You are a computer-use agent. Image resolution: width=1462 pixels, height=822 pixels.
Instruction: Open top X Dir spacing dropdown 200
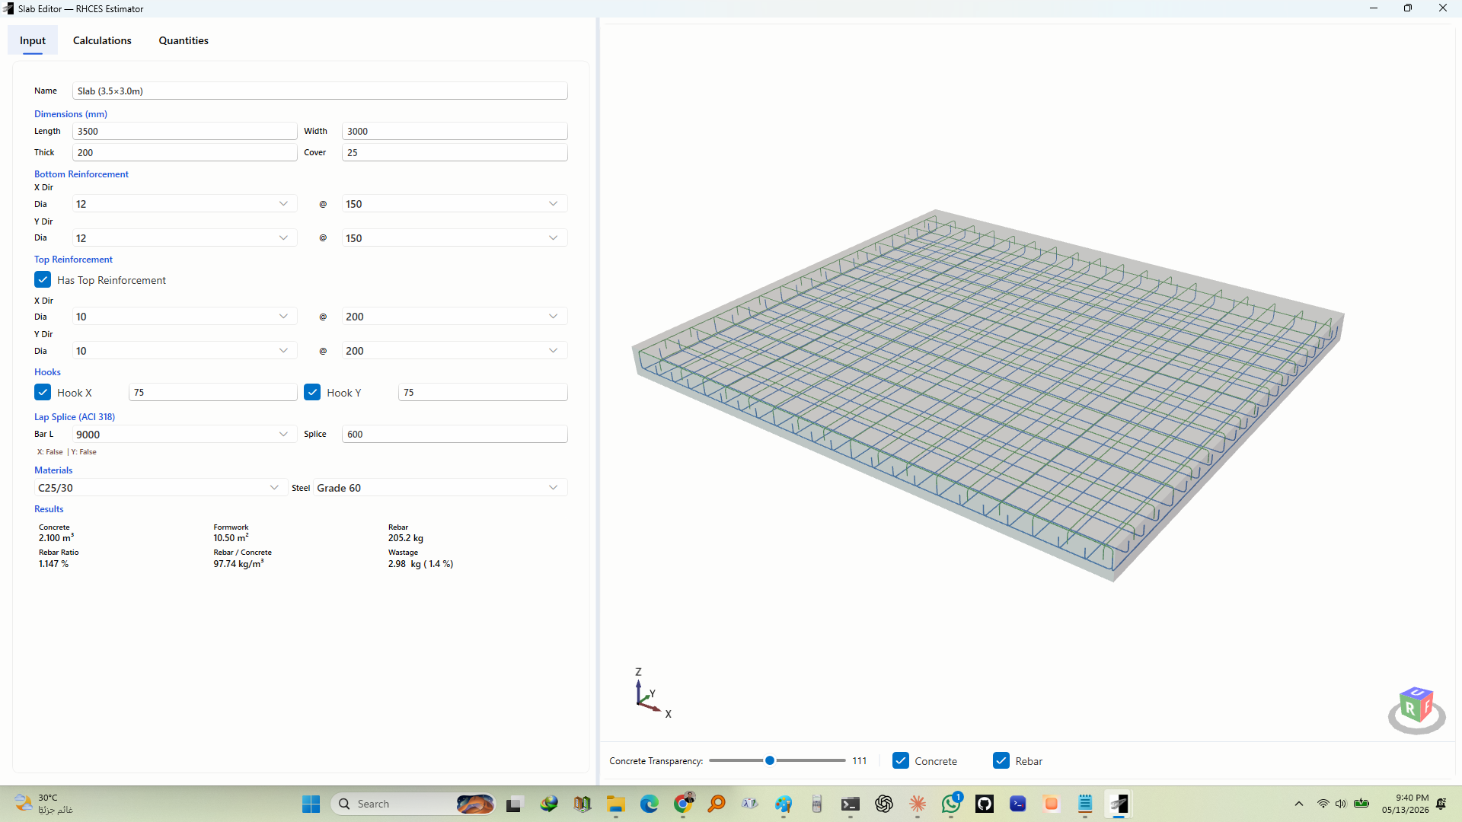click(455, 317)
